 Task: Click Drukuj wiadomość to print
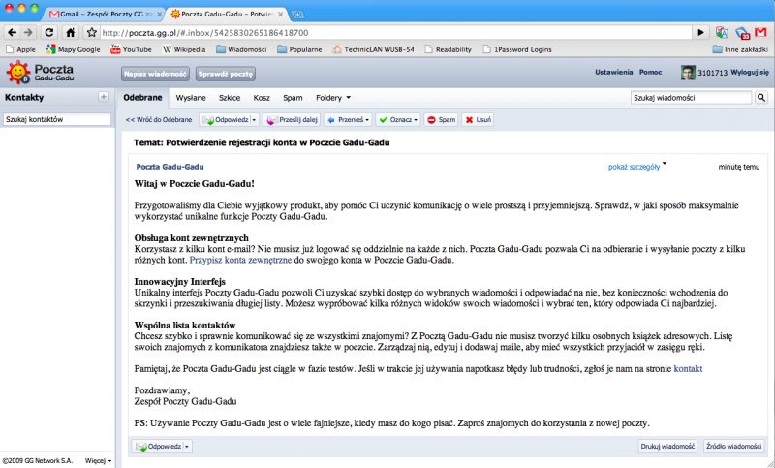[667, 447]
